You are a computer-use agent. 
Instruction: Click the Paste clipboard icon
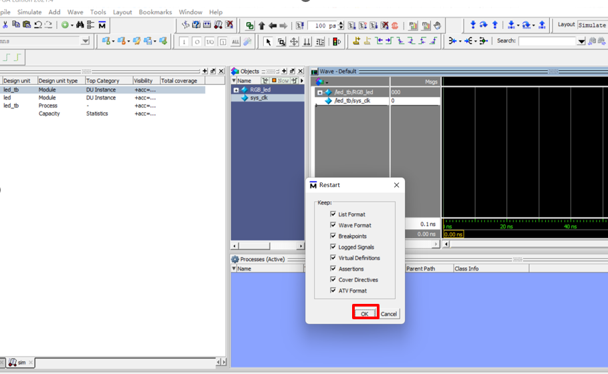coord(27,25)
